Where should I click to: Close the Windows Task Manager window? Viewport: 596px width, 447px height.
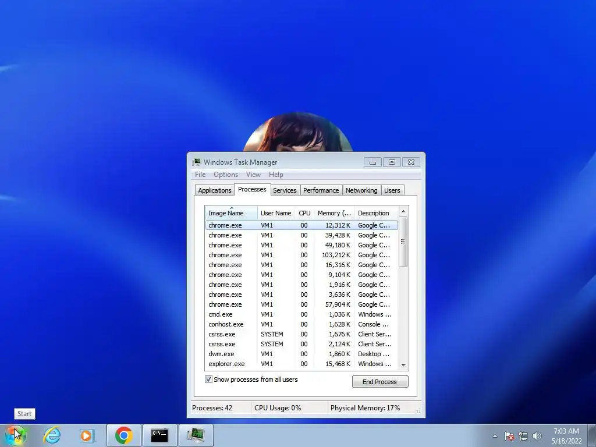click(411, 162)
